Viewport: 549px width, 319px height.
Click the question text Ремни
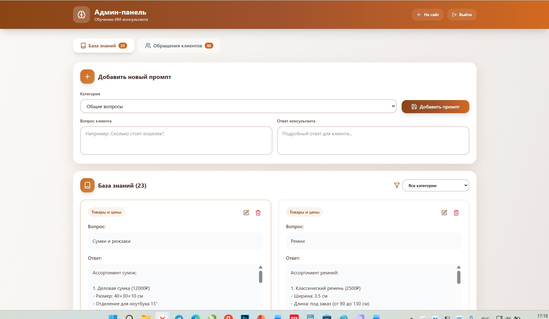point(298,241)
